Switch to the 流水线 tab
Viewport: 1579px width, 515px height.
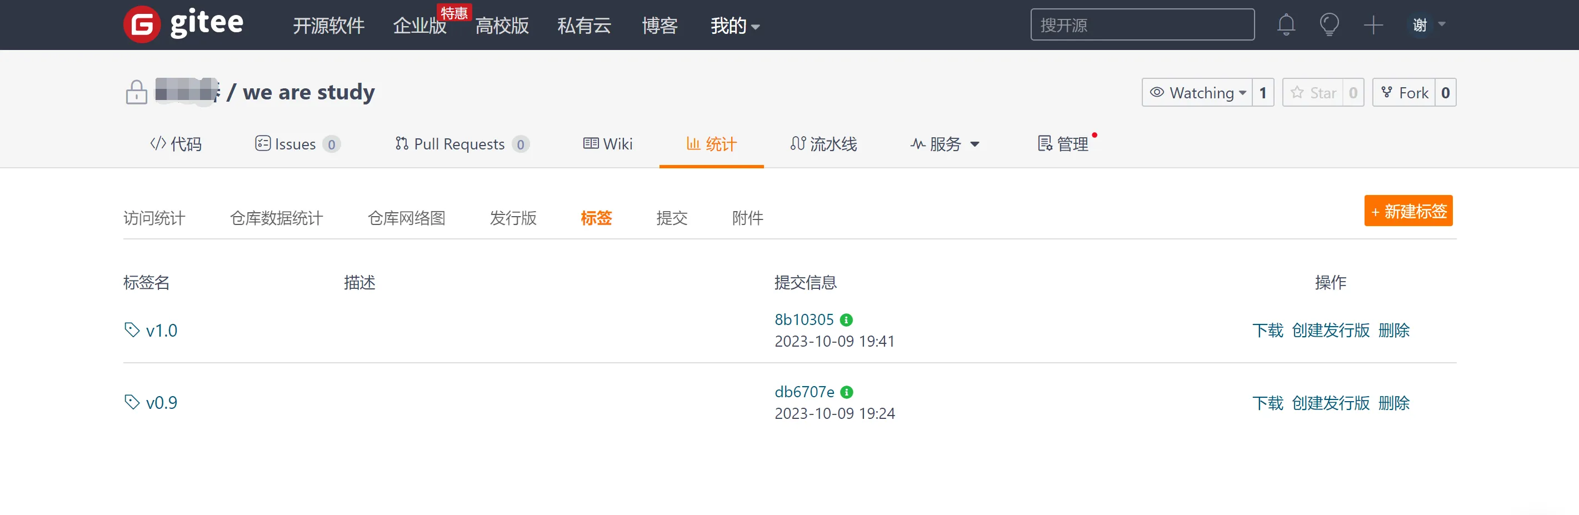823,144
